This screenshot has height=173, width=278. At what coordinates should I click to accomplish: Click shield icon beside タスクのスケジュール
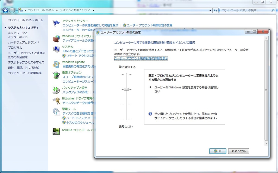click(x=64, y=123)
